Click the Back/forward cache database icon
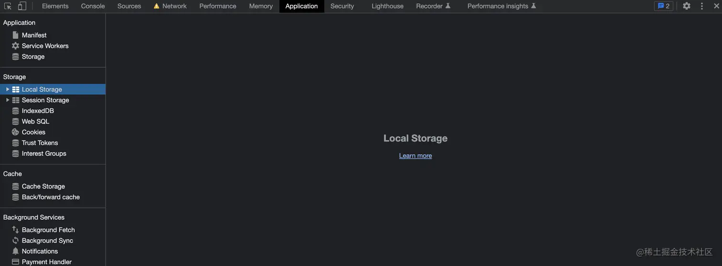722x266 pixels. (x=15, y=197)
